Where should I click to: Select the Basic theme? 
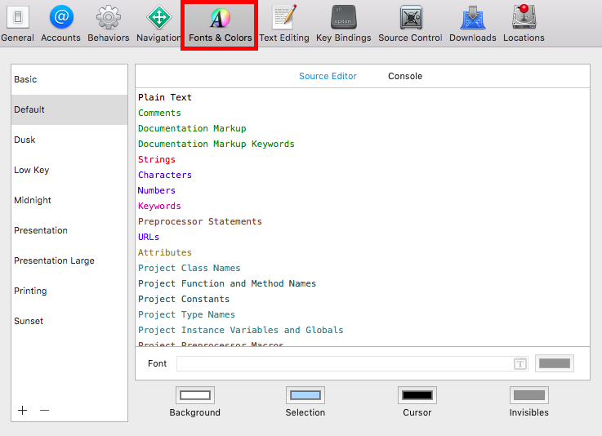point(69,79)
